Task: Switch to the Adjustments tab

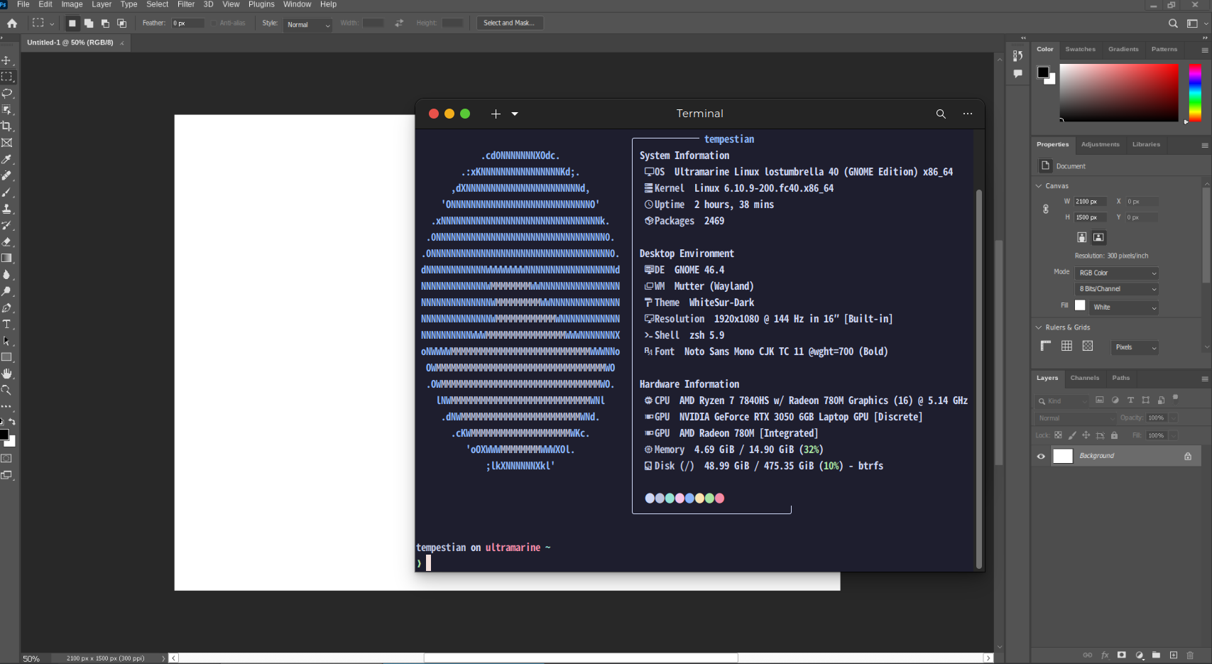Action: coord(1100,144)
